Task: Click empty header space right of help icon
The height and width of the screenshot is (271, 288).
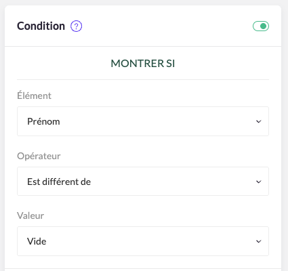Action: (x=167, y=26)
